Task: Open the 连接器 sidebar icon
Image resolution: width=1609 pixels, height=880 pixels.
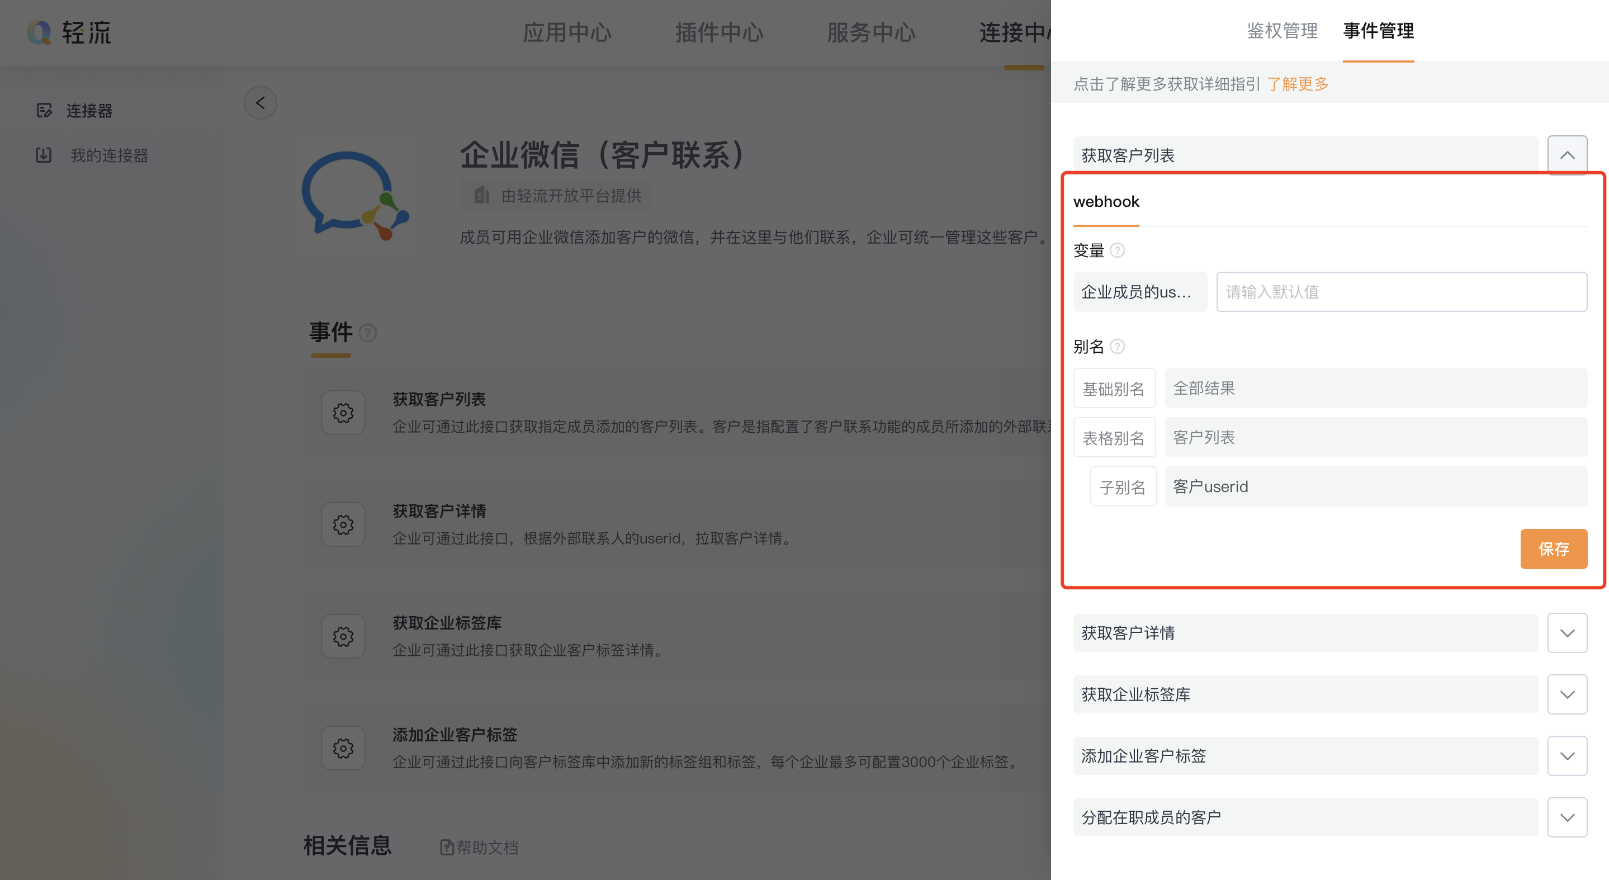Action: coord(44,111)
